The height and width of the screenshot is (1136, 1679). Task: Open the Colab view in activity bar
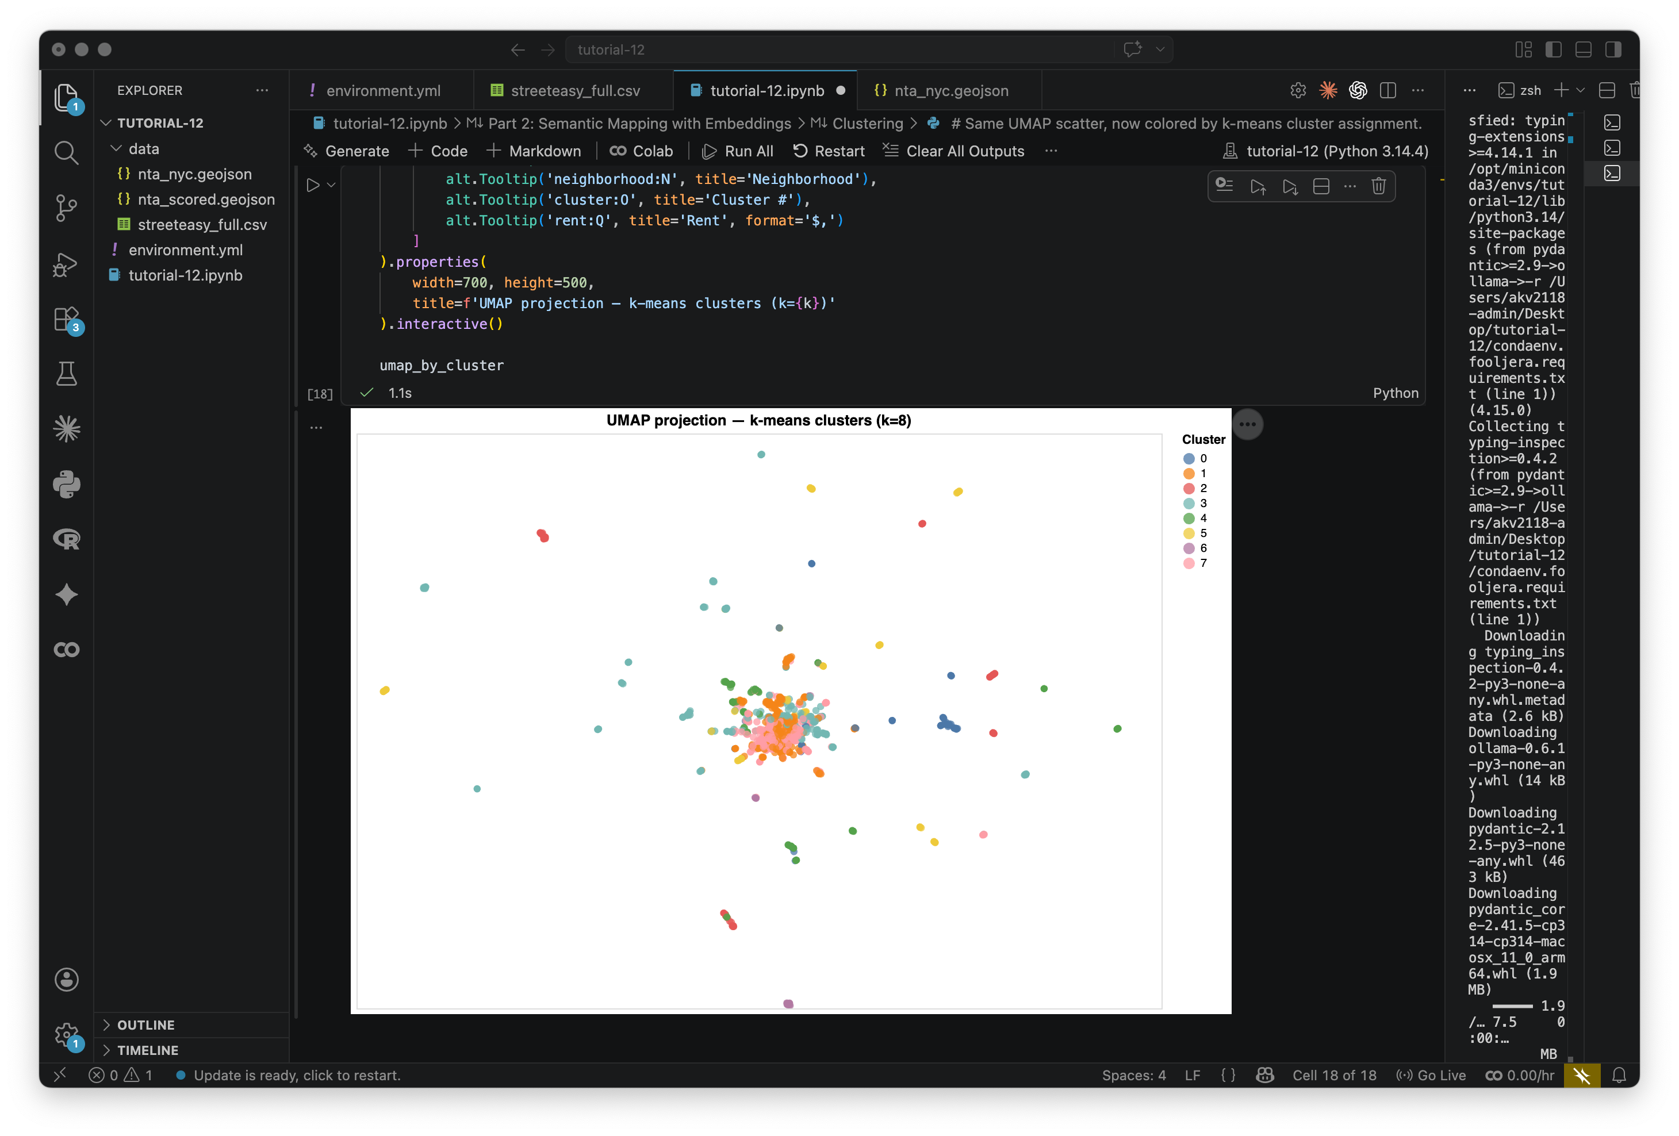point(67,649)
